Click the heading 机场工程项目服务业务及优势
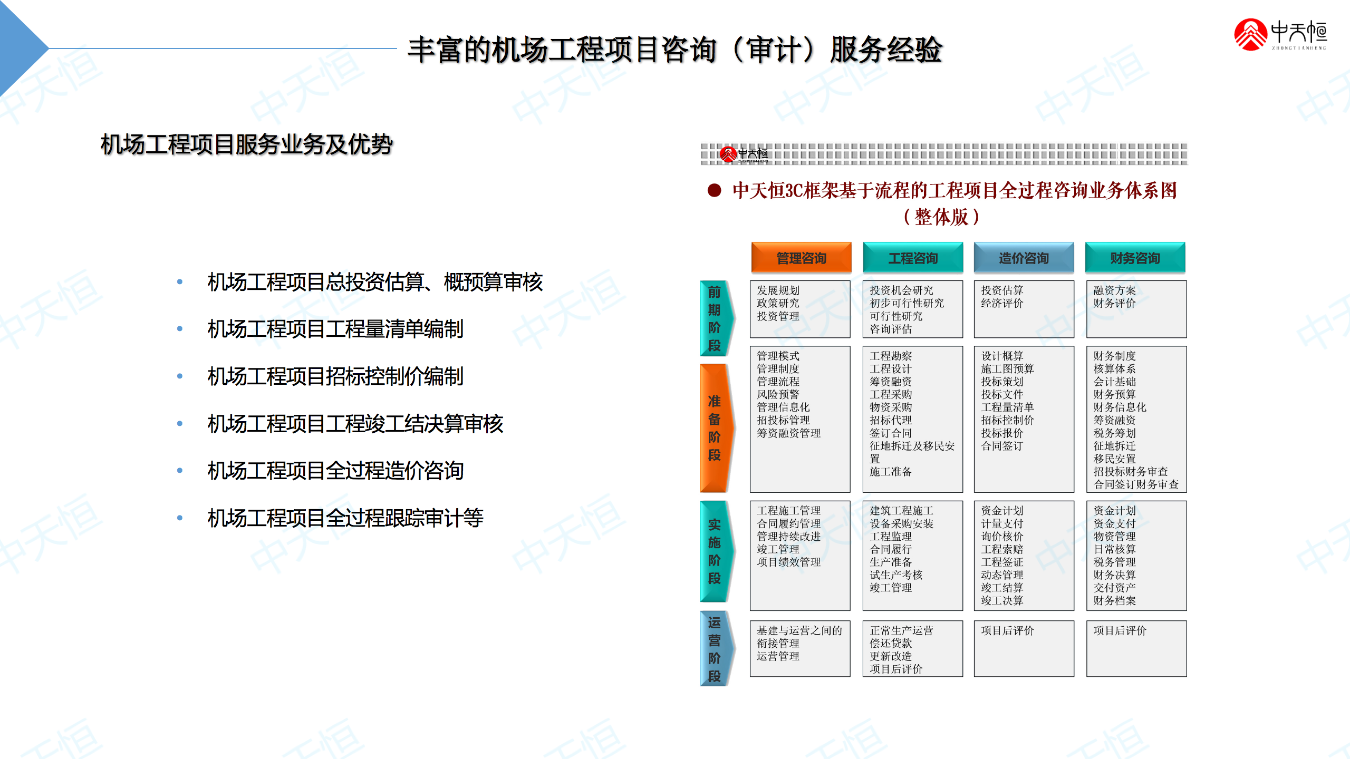 (246, 144)
